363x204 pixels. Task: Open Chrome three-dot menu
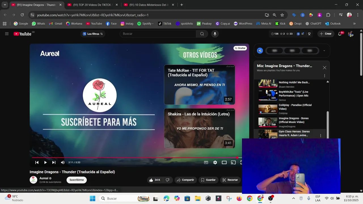[x=358, y=15]
